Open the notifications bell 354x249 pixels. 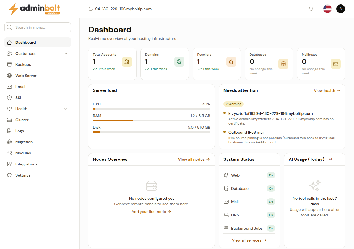click(311, 9)
